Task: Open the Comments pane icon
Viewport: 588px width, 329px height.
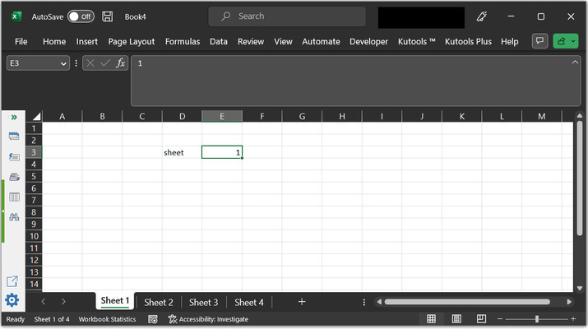Action: tap(540, 41)
